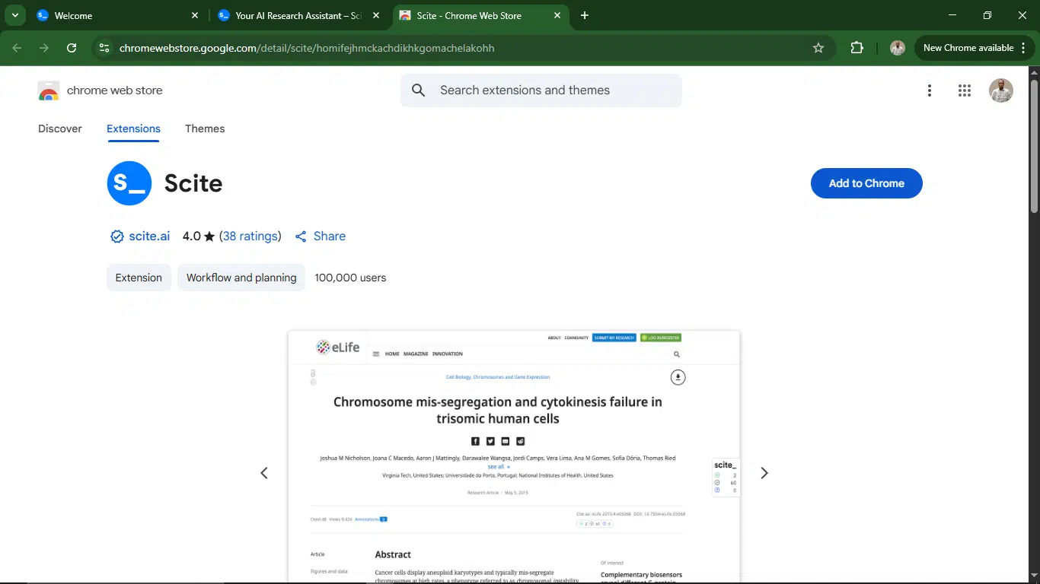Click the Workflow and planning chip
This screenshot has width=1040, height=584.
(x=241, y=278)
